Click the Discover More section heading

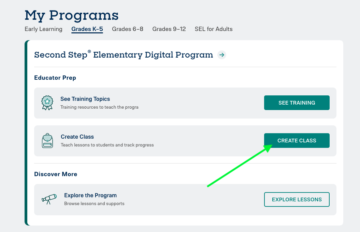pyautogui.click(x=56, y=174)
